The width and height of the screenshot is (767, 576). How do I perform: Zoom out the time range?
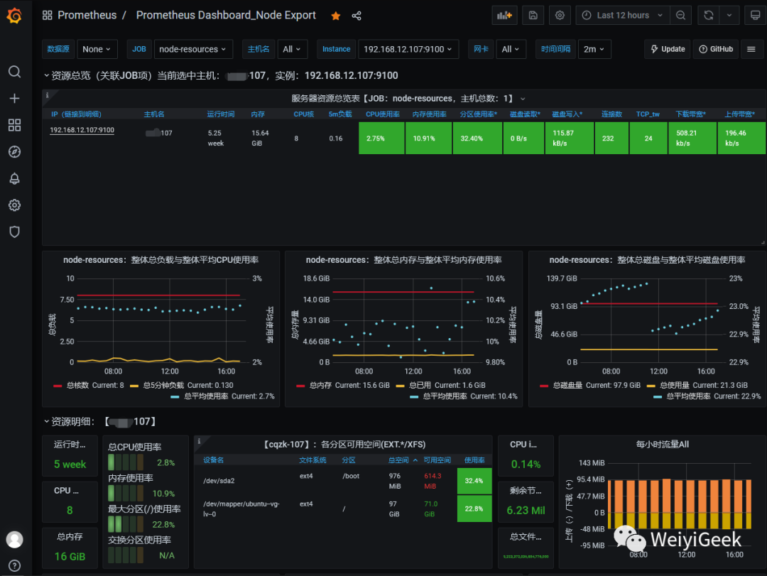(680, 16)
